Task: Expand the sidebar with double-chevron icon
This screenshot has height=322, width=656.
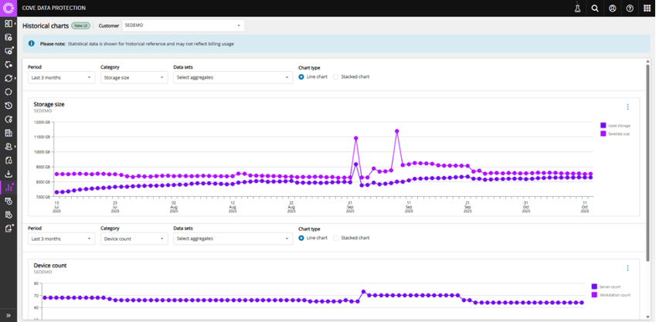Action: pyautogui.click(x=8, y=315)
